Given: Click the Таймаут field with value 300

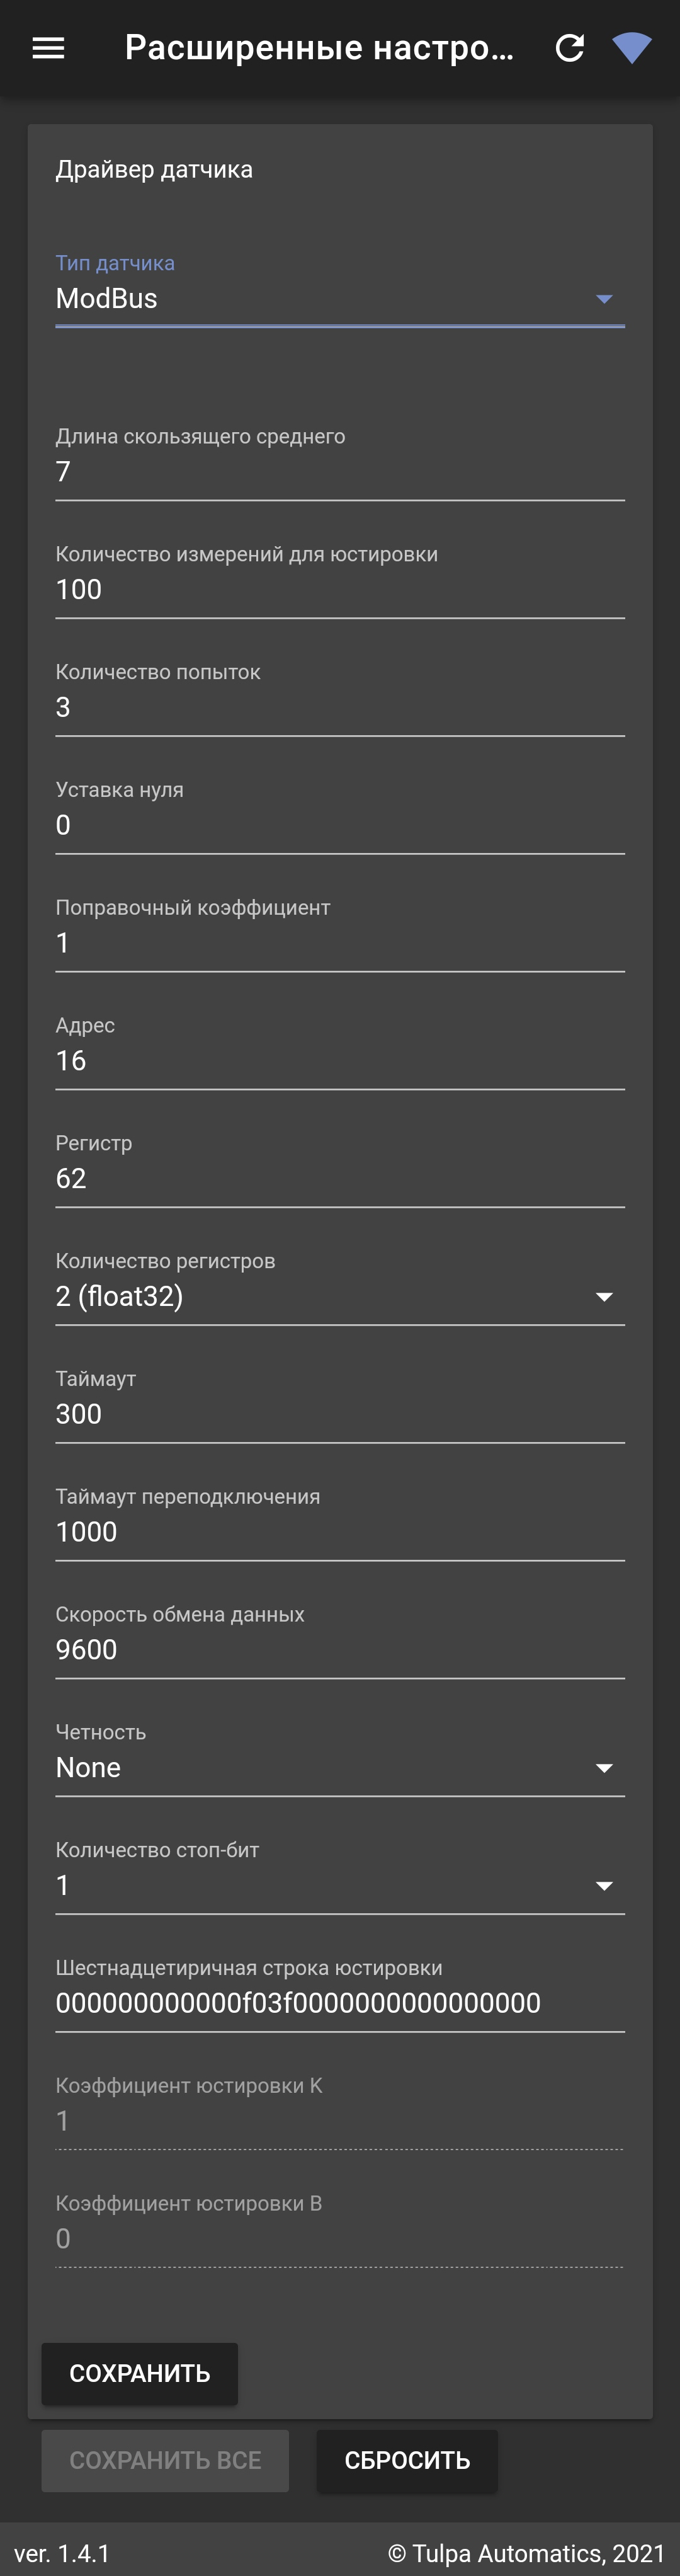Looking at the screenshot, I should pyautogui.click(x=340, y=1414).
